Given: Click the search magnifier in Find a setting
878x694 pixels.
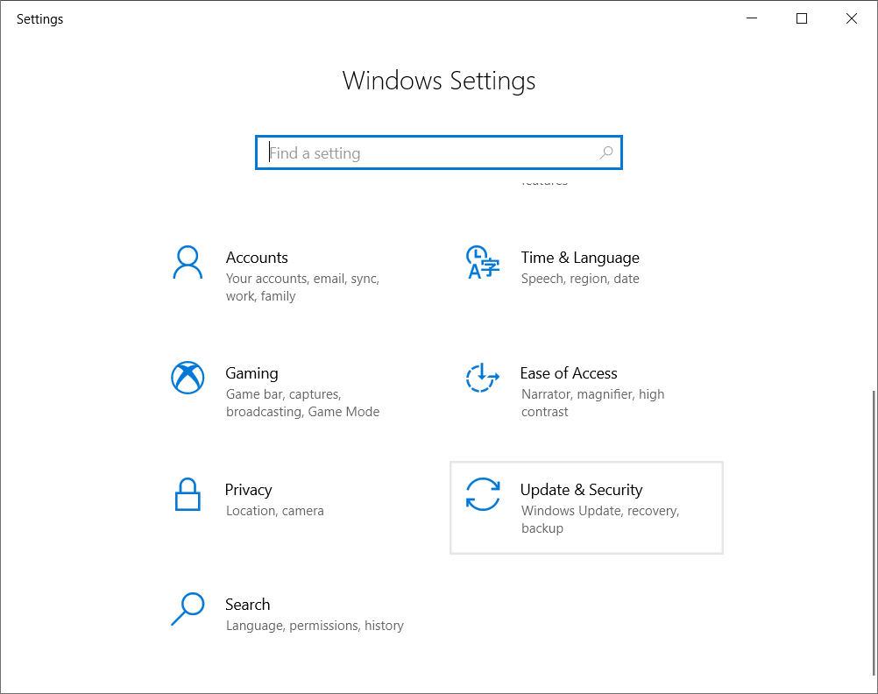Looking at the screenshot, I should [605, 152].
